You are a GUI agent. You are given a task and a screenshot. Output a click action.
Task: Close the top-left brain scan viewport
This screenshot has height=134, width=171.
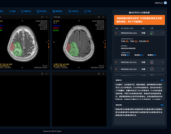click(x=47, y=17)
